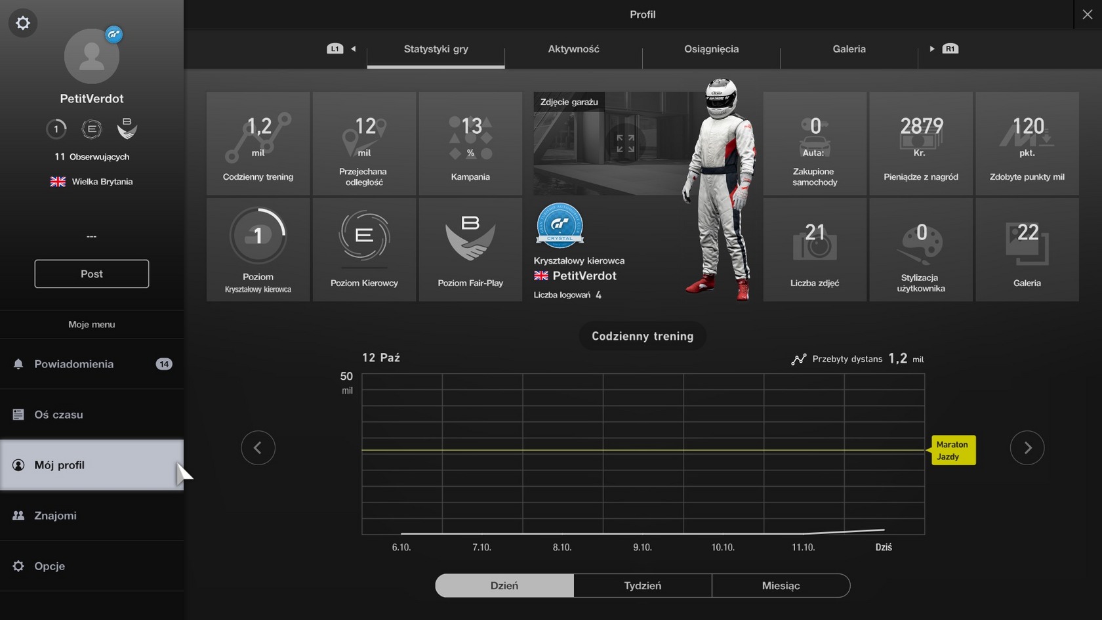Image resolution: width=1102 pixels, height=620 pixels.
Task: Open settings gear in top-left corner
Action: pyautogui.click(x=23, y=24)
